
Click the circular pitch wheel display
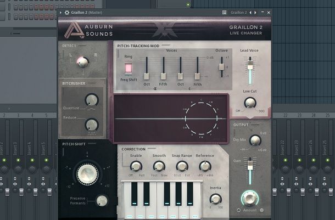(201, 119)
